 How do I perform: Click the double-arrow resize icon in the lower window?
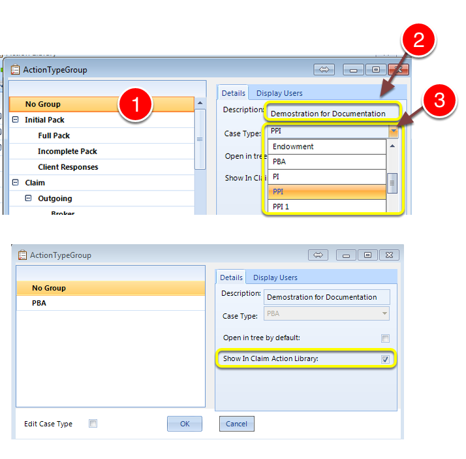[318, 255]
